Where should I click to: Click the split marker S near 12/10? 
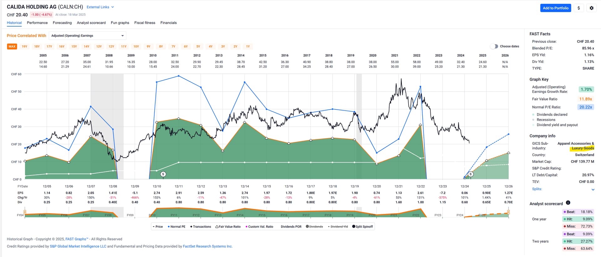[x=163, y=174]
